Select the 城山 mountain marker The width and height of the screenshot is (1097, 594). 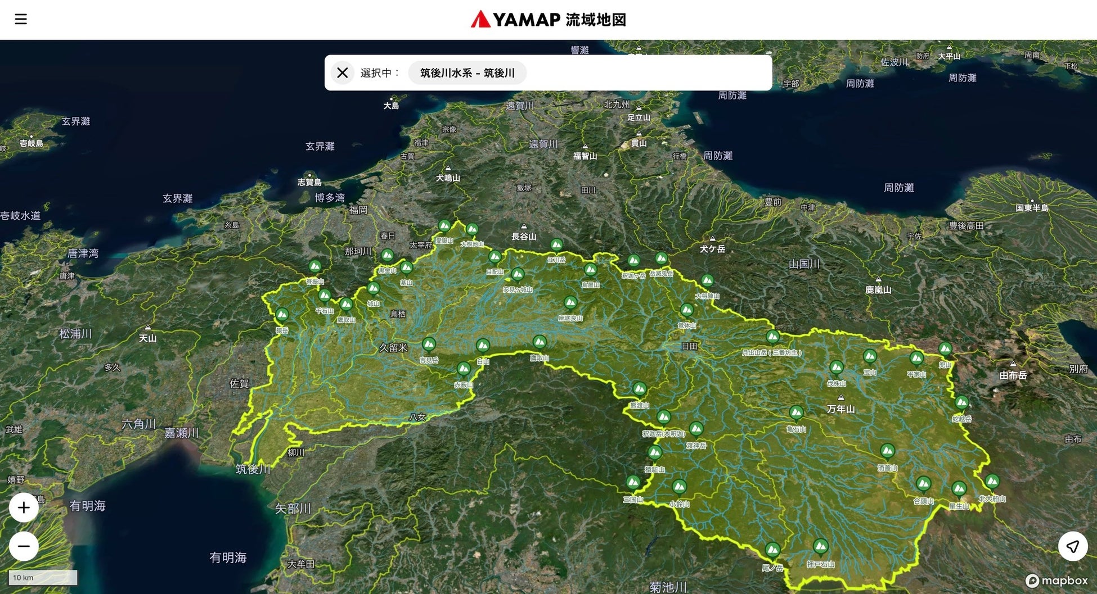(374, 289)
